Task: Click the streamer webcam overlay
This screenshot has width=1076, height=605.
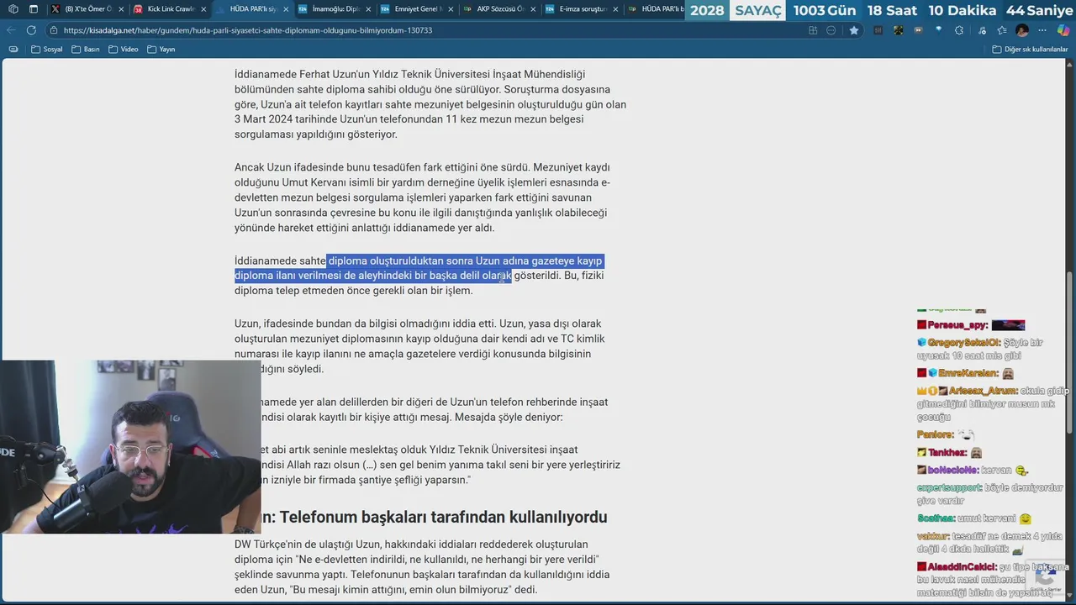Action: (x=130, y=447)
